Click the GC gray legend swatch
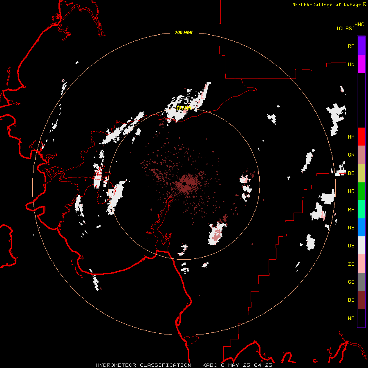The width and height of the screenshot is (368, 368). [361, 282]
